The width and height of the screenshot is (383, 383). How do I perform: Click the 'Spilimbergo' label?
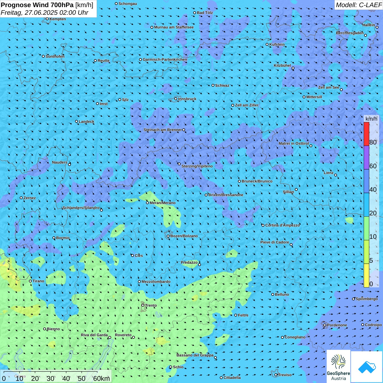(367, 299)
